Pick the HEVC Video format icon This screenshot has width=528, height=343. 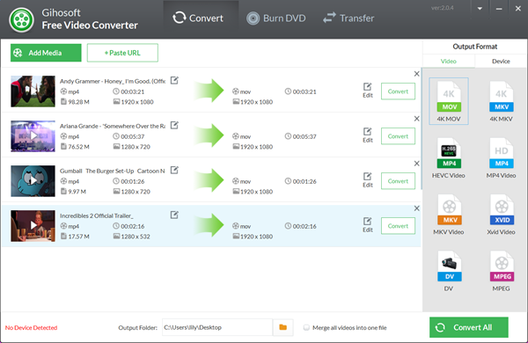coord(449,153)
